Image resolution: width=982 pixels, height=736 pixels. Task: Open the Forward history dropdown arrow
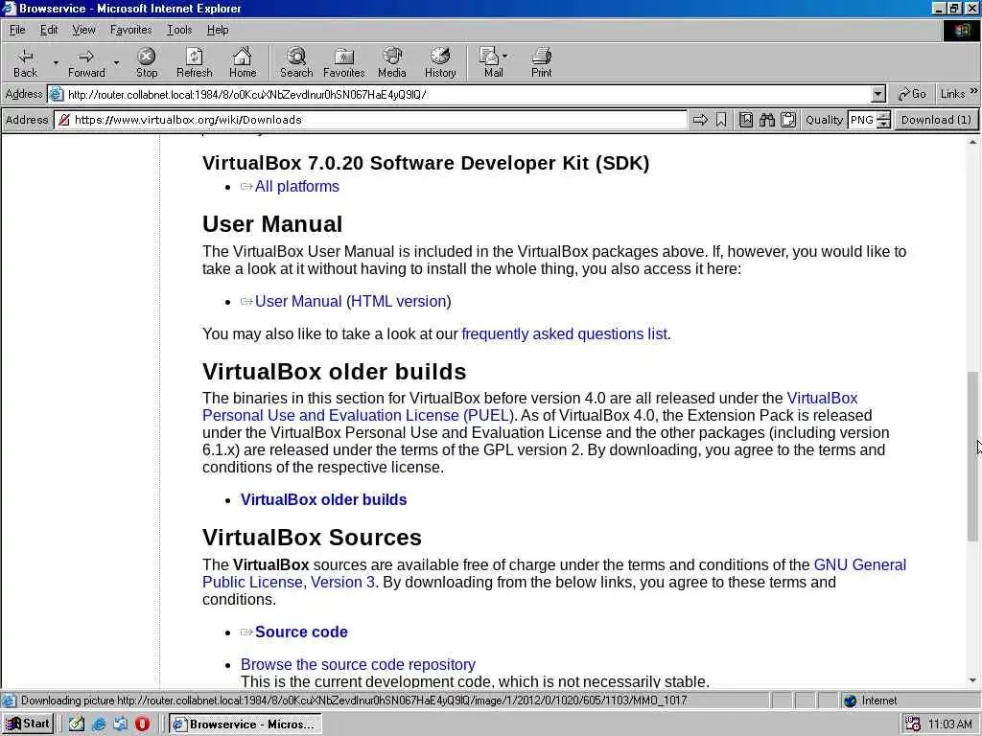tap(116, 62)
